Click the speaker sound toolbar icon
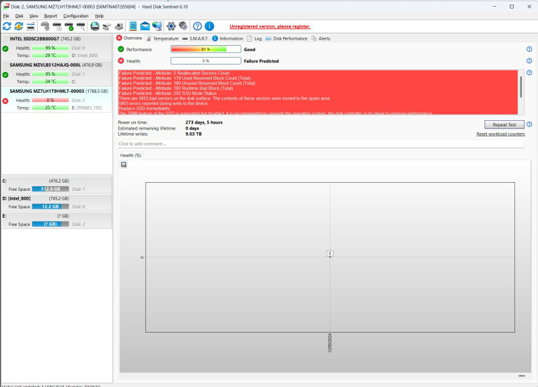Screen dimensions: 538x387 (183, 26)
